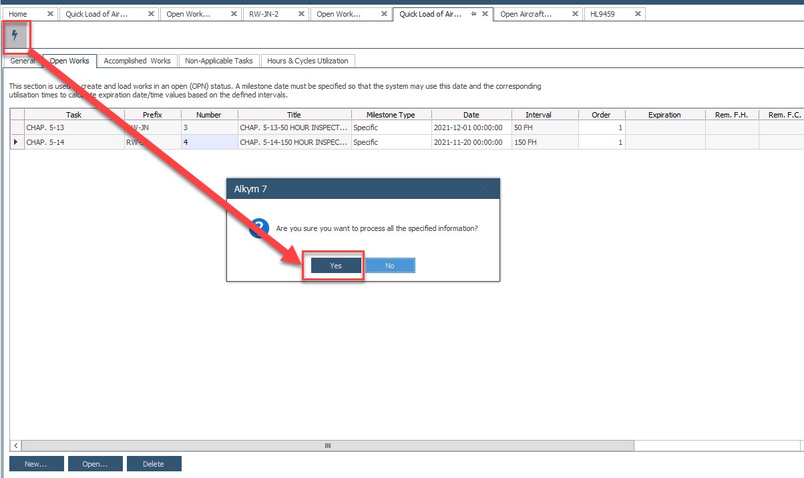Click the lightning bolt process icon

(15, 36)
